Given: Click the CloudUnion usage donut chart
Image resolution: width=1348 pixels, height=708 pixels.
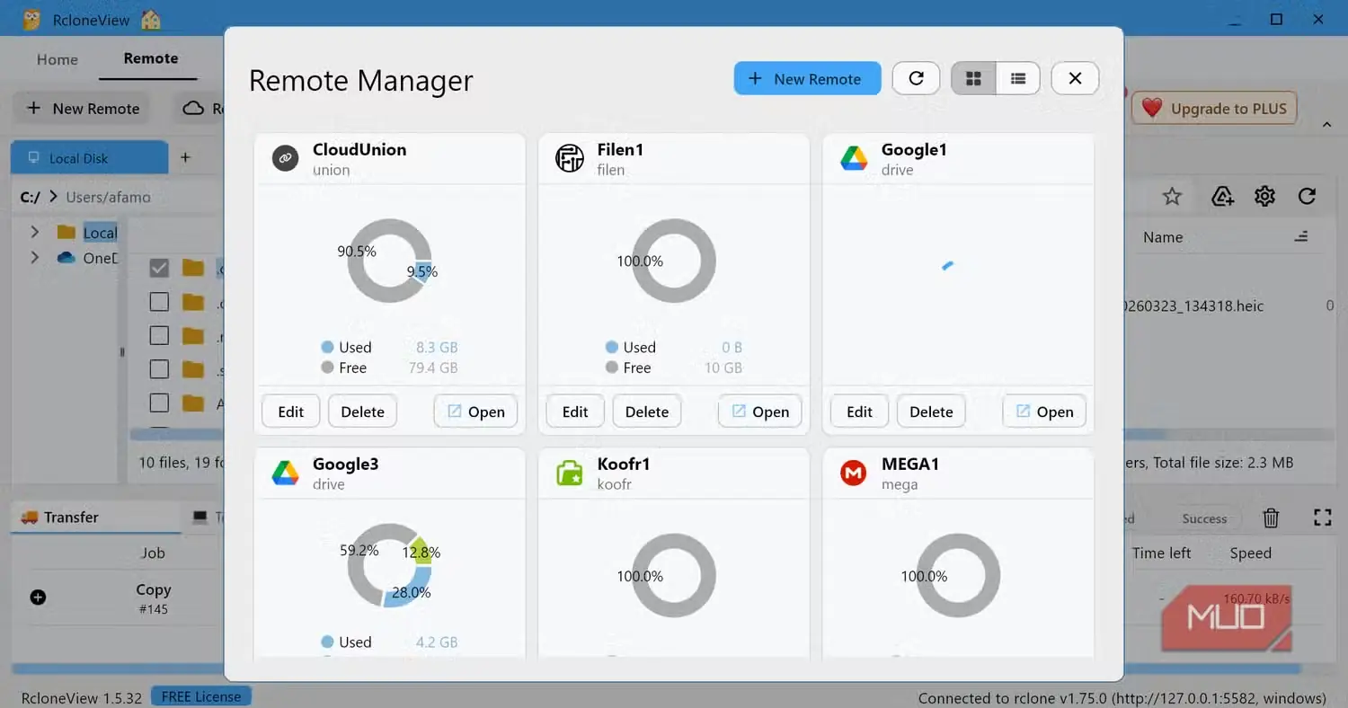Looking at the screenshot, I should (x=389, y=261).
